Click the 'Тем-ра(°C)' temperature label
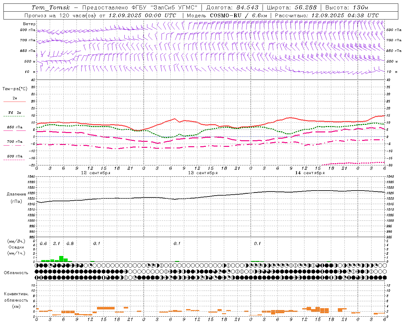This screenshot has height=322, width=403. coord(15,89)
